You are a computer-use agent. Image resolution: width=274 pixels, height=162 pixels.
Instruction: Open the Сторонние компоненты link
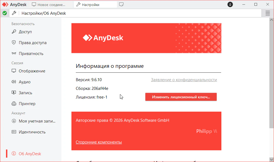[x=99, y=142]
